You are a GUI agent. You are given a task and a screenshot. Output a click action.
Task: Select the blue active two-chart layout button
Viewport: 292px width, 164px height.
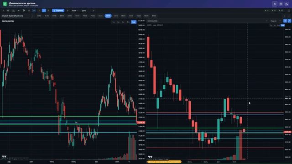(x=44, y=10)
